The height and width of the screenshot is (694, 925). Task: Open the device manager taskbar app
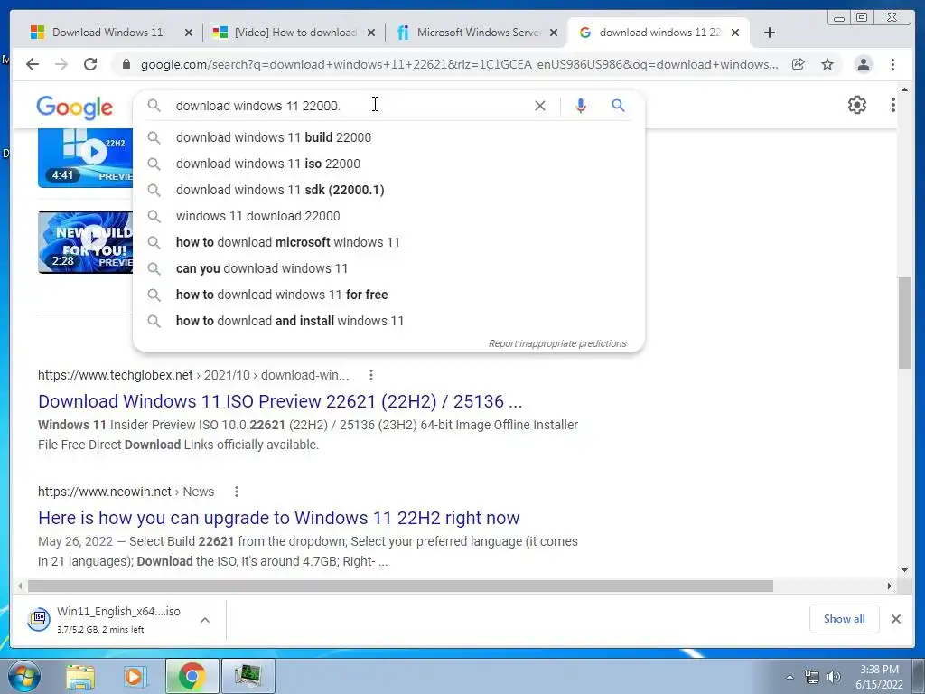click(x=248, y=676)
